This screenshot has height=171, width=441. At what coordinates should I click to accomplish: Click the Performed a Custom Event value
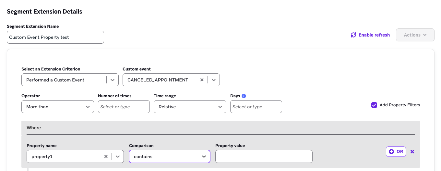click(x=55, y=80)
